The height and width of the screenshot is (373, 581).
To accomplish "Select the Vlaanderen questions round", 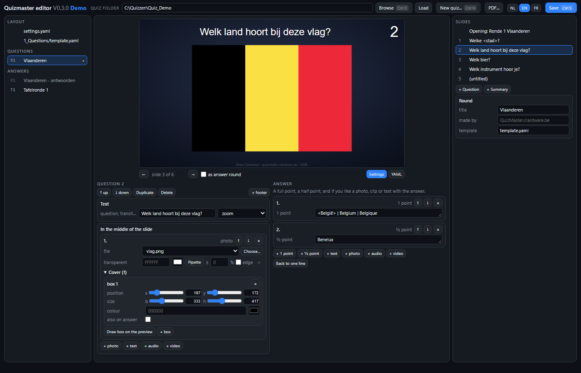I will click(x=47, y=61).
